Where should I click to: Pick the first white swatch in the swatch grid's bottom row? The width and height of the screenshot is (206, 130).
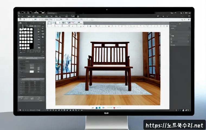coord(21,48)
